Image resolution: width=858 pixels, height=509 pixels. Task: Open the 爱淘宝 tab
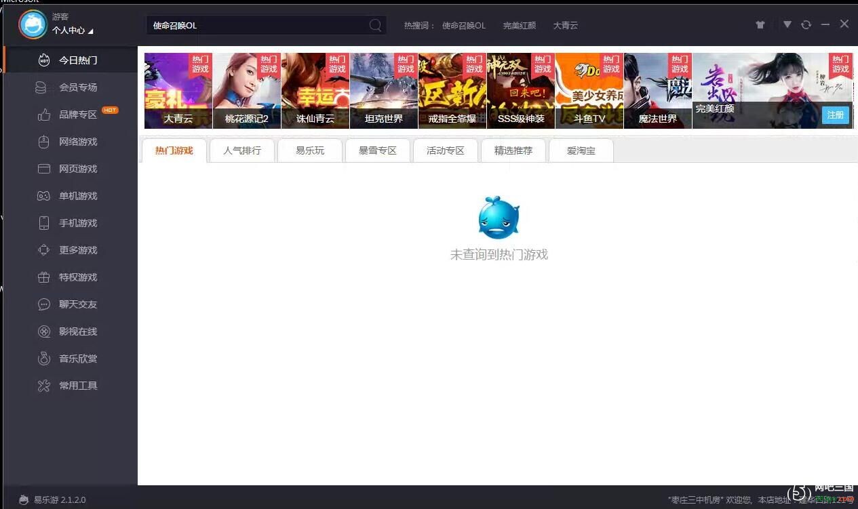581,150
